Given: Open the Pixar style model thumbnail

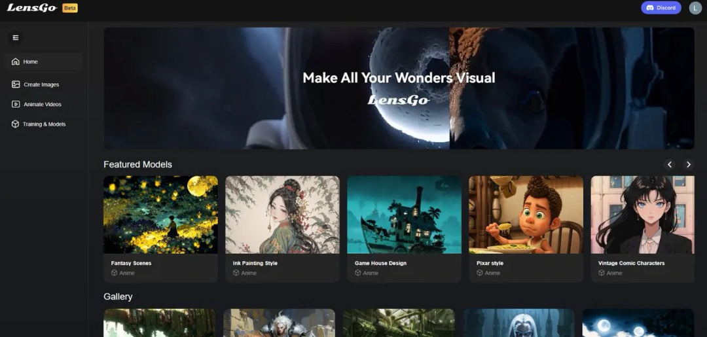Looking at the screenshot, I should click(526, 215).
